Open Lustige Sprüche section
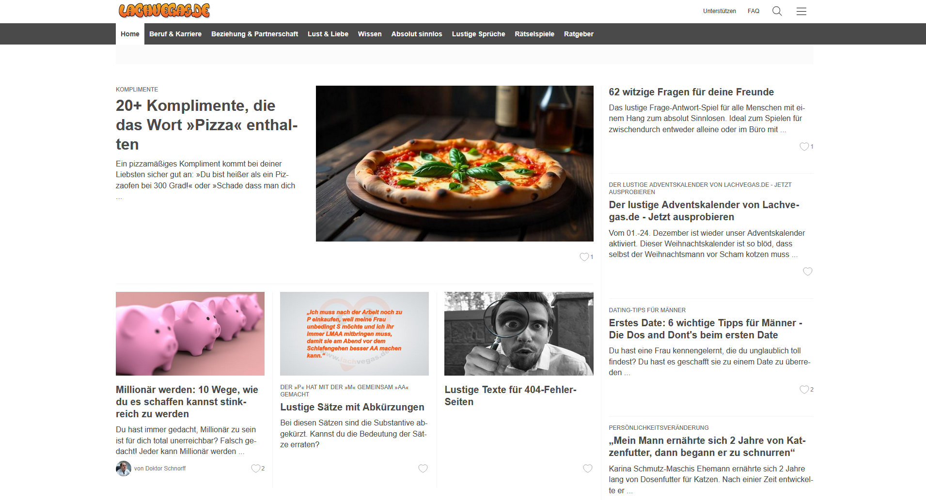Image resolution: width=926 pixels, height=500 pixels. tap(479, 34)
